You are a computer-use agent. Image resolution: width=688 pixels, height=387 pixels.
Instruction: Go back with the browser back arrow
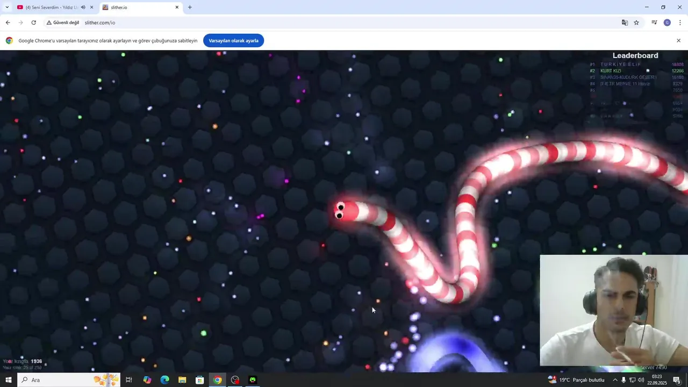(x=8, y=23)
